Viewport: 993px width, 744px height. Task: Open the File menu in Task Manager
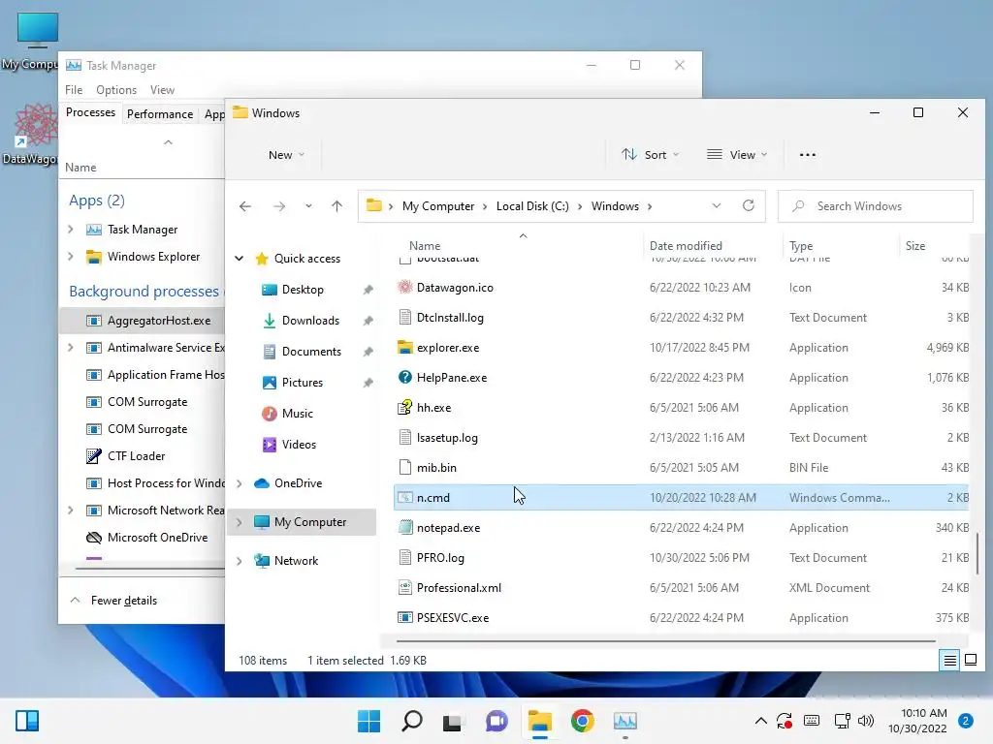74,90
